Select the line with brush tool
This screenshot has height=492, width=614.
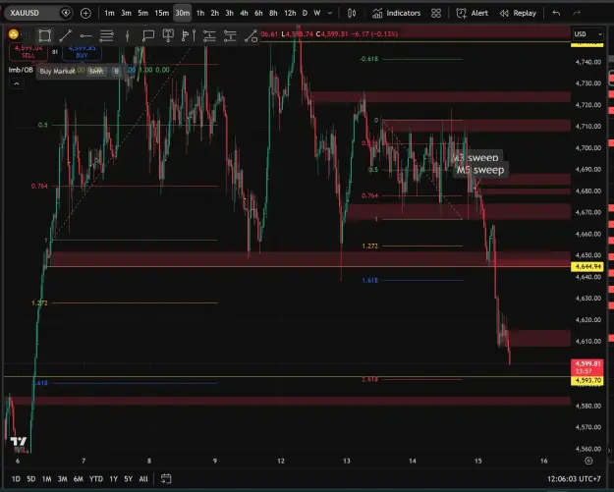tap(251, 36)
